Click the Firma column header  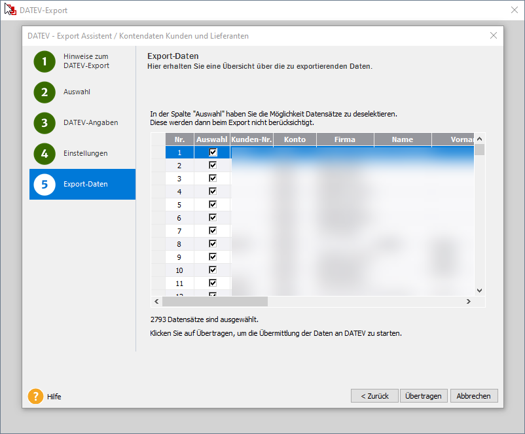coord(345,139)
